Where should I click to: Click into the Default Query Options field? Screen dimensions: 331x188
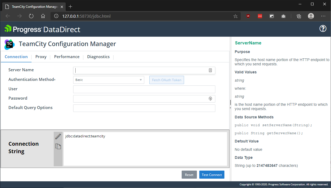coord(144,108)
